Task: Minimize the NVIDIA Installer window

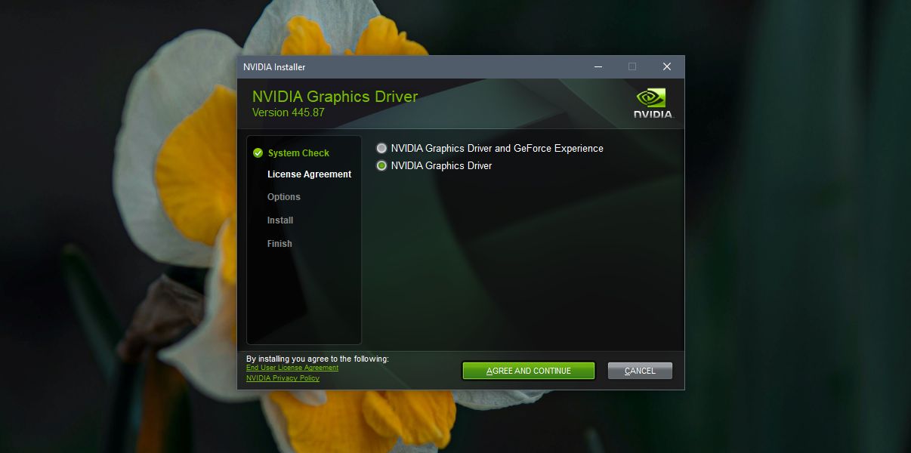Action: tap(598, 66)
